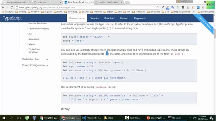Click the site information icon in address bar
The image size is (216, 121).
[x=17, y=7]
